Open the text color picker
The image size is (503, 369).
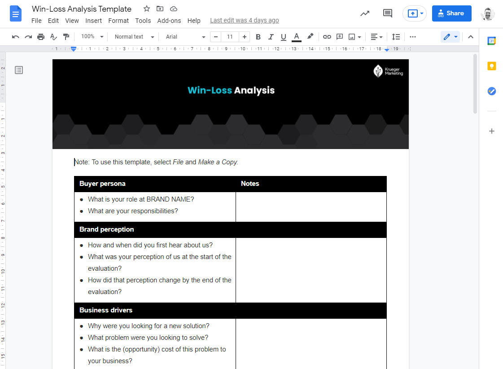297,37
